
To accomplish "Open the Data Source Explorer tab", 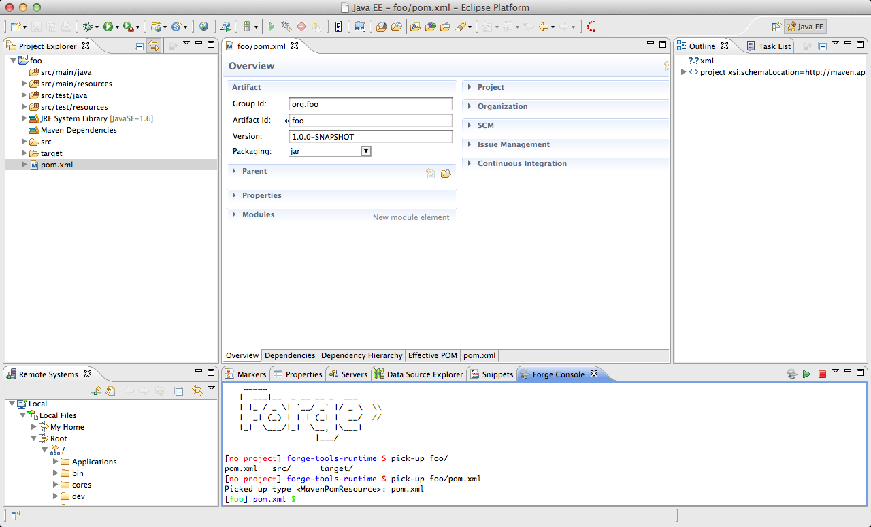I will coord(418,374).
